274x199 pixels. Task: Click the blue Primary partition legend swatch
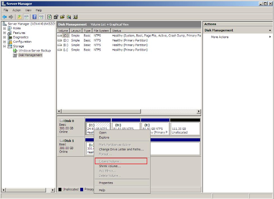click(82, 189)
